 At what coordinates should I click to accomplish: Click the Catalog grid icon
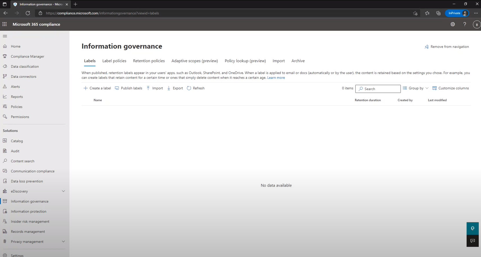point(5,141)
